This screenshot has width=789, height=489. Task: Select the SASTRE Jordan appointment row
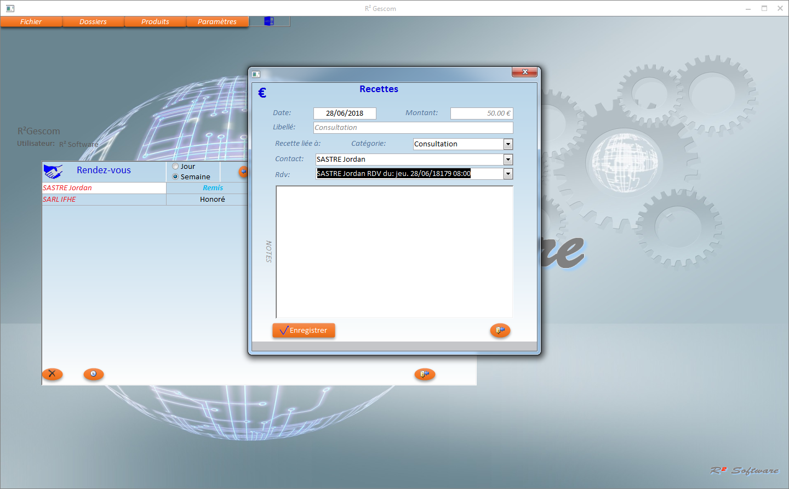click(104, 188)
